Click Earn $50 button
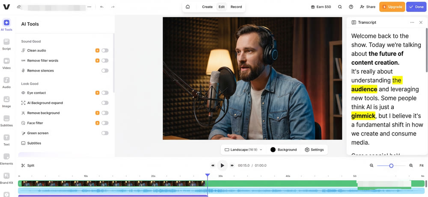 point(321,7)
